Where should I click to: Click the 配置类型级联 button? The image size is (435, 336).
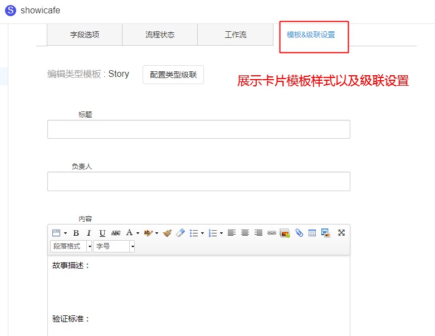tap(173, 75)
